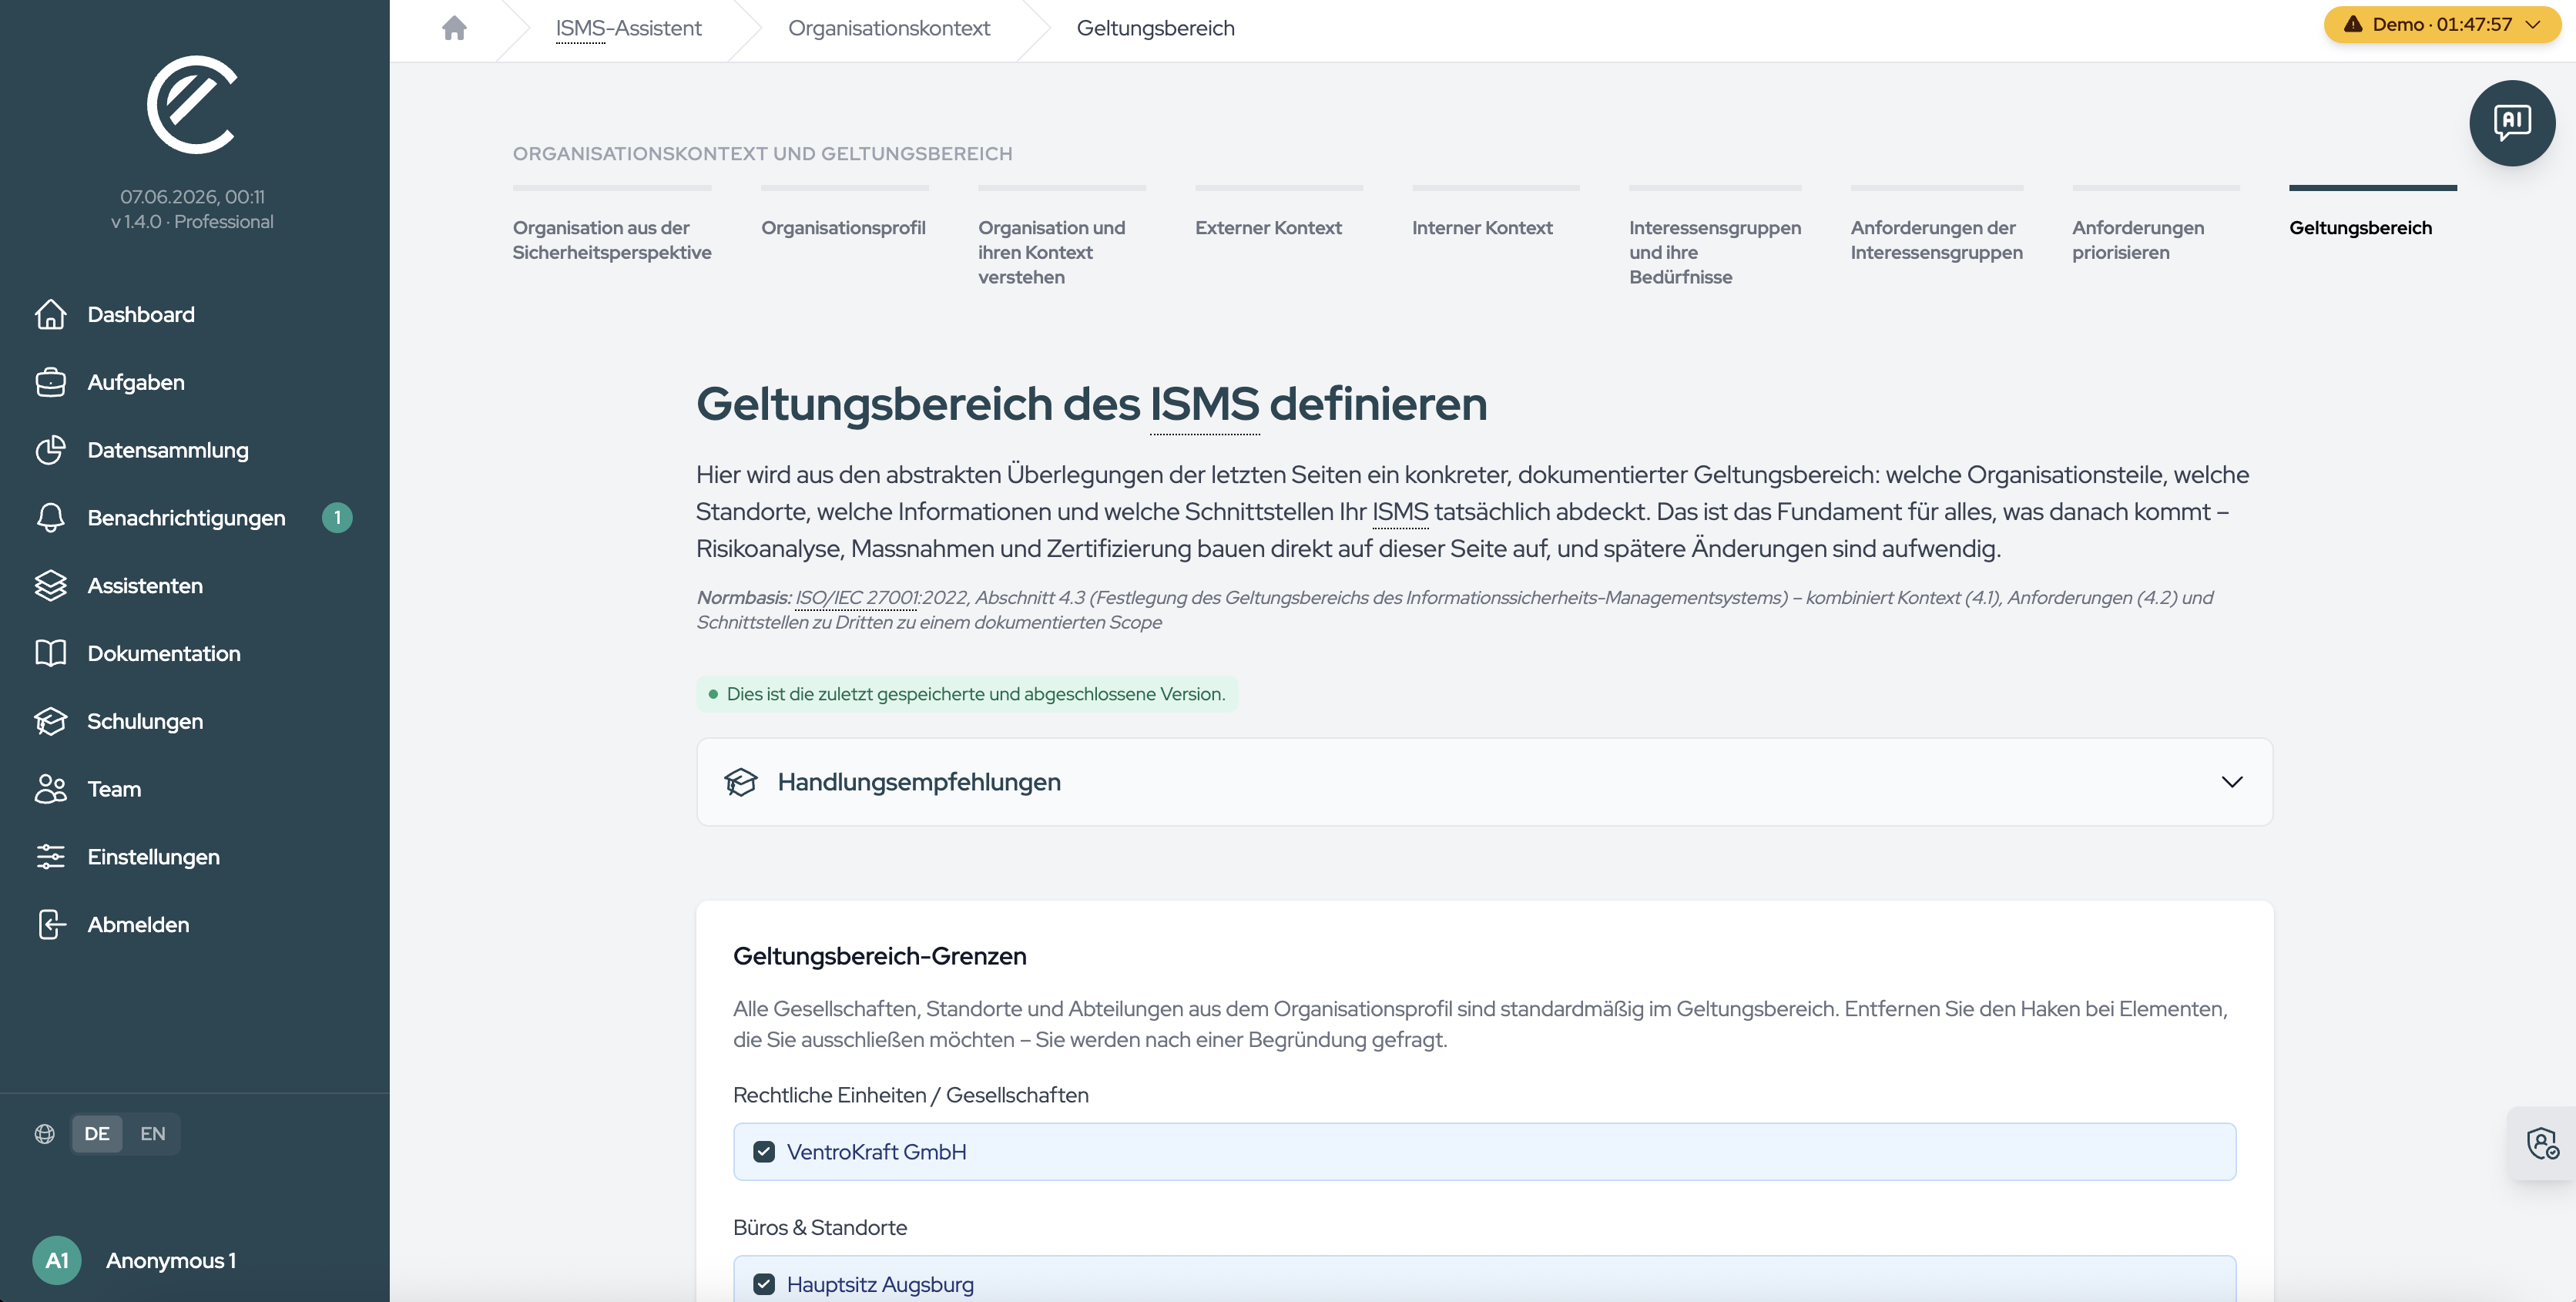Click the ISMS term in intro paragraph

(1400, 511)
